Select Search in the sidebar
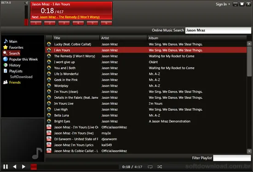The image size is (253, 172). pos(14,53)
